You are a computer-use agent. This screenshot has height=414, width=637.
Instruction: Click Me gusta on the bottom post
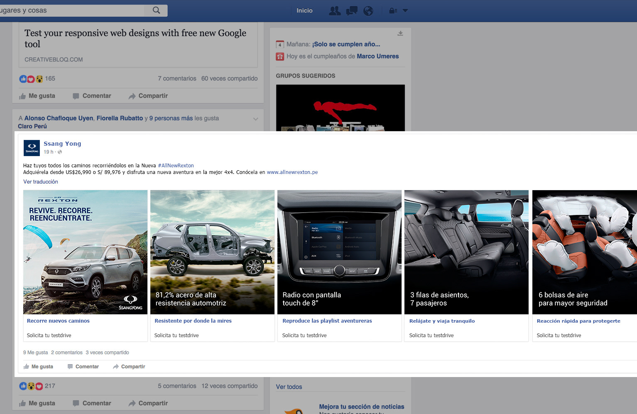(x=37, y=403)
